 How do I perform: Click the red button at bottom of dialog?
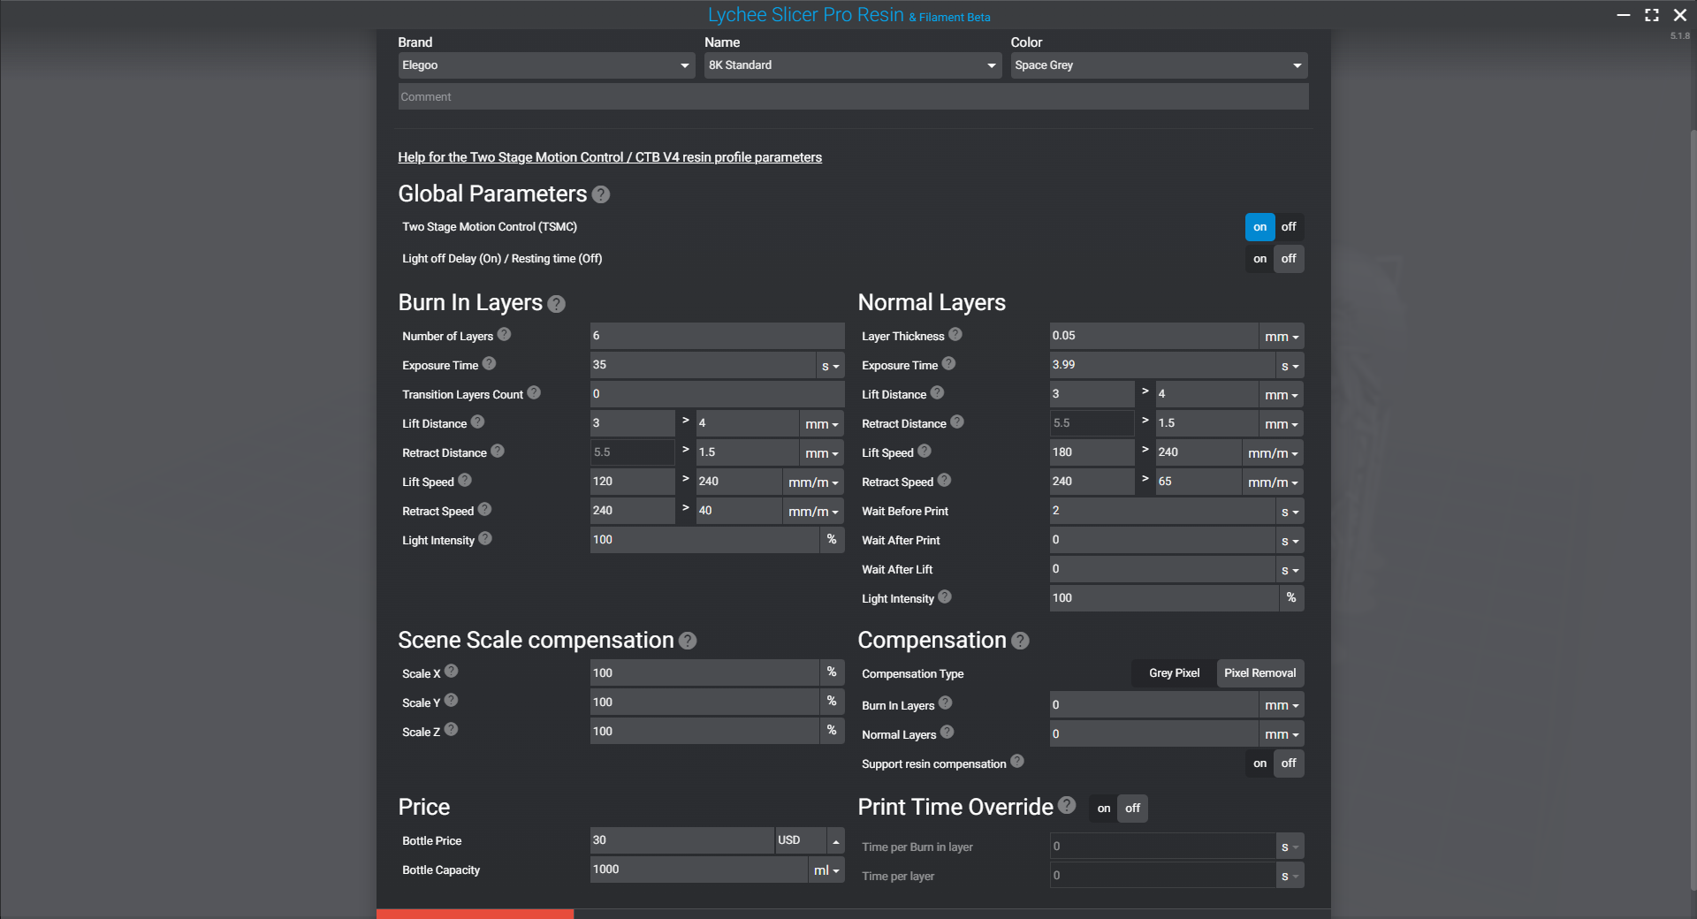[x=476, y=914]
